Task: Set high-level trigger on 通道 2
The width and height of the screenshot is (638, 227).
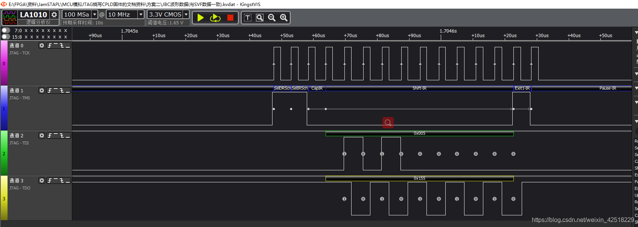Action: click(56, 135)
